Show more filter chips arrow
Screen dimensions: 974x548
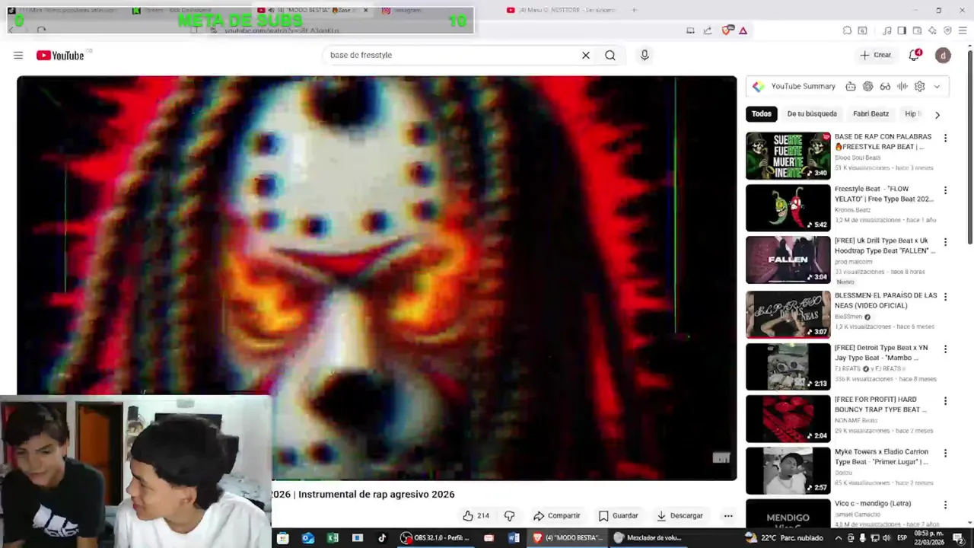[937, 114]
